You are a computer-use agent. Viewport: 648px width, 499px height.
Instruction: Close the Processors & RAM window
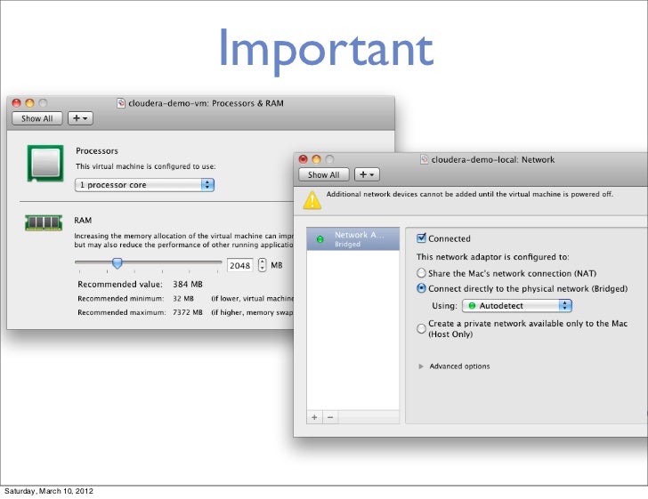tap(17, 103)
